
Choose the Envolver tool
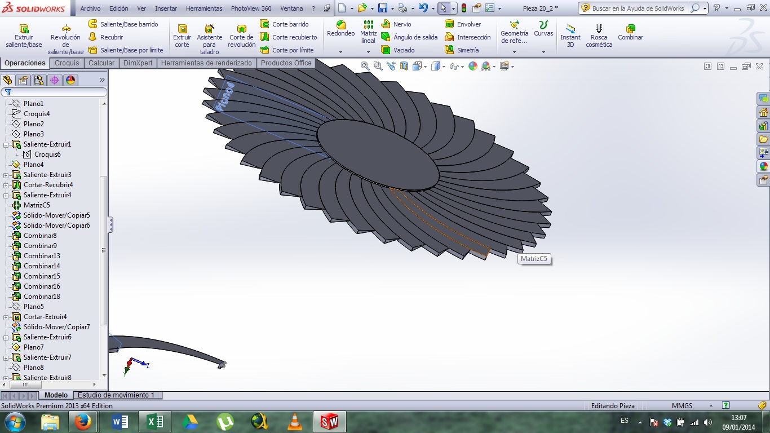[463, 24]
